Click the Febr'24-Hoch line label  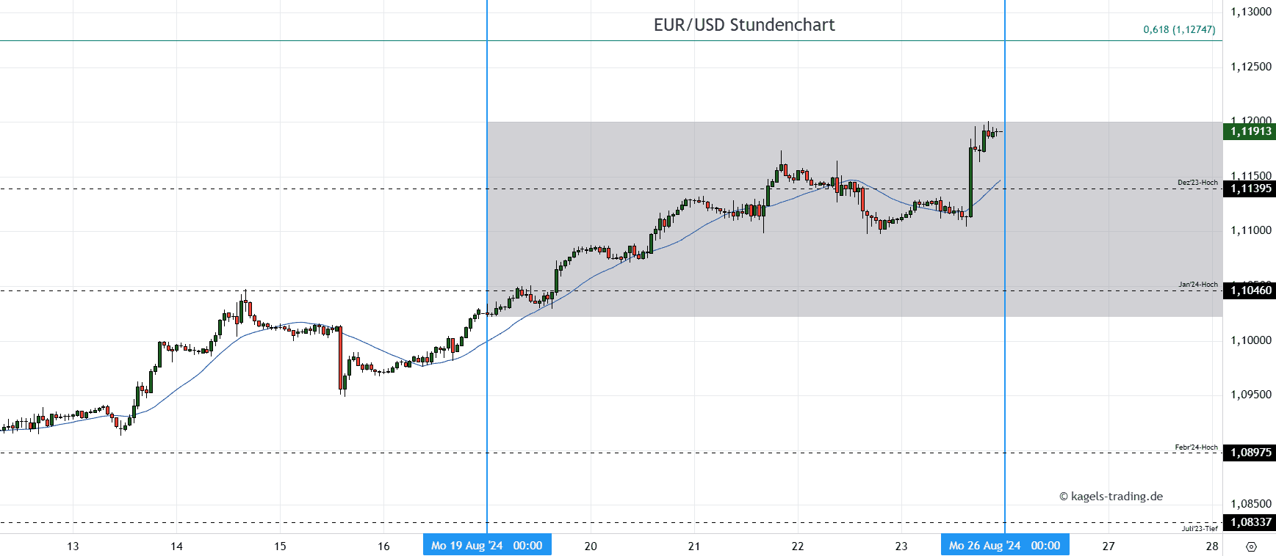(x=1196, y=447)
